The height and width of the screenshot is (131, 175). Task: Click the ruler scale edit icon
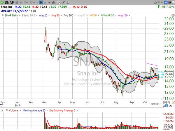point(174,102)
